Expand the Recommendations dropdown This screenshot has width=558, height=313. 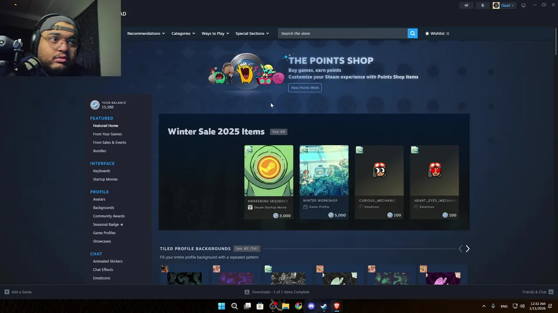tap(146, 33)
